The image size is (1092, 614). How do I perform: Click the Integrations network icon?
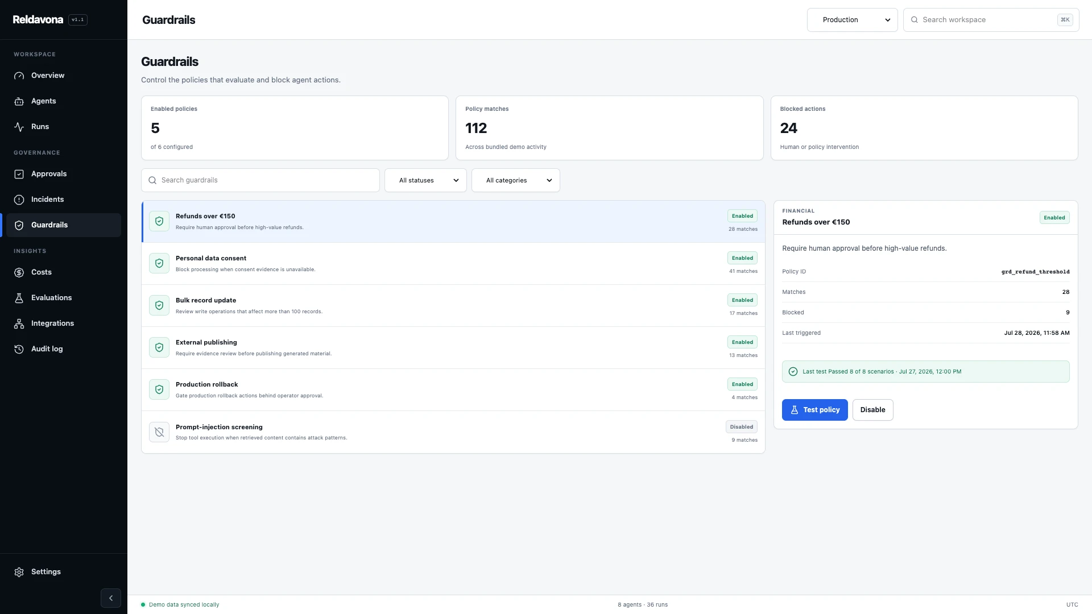[x=19, y=323]
